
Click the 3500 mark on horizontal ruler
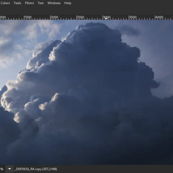click(133, 17)
